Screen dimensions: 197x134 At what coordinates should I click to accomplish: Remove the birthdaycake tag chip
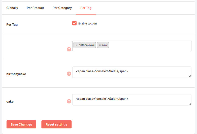pyautogui.click(x=77, y=45)
